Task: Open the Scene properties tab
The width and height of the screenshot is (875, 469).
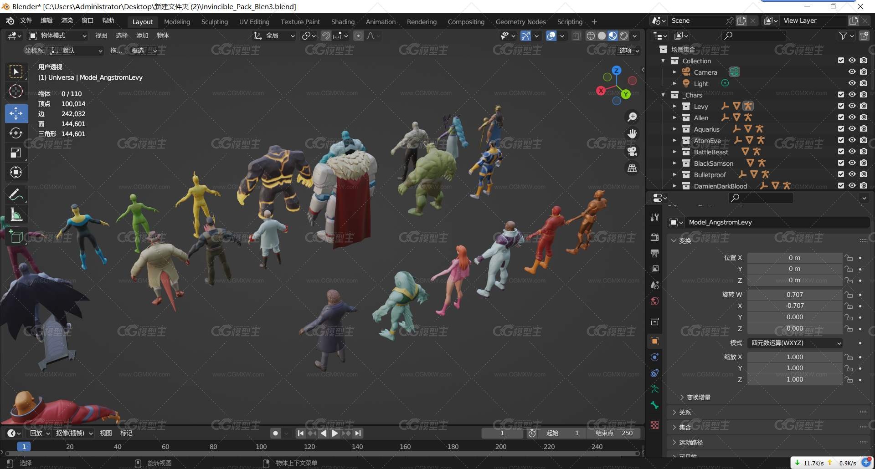Action: [x=654, y=285]
